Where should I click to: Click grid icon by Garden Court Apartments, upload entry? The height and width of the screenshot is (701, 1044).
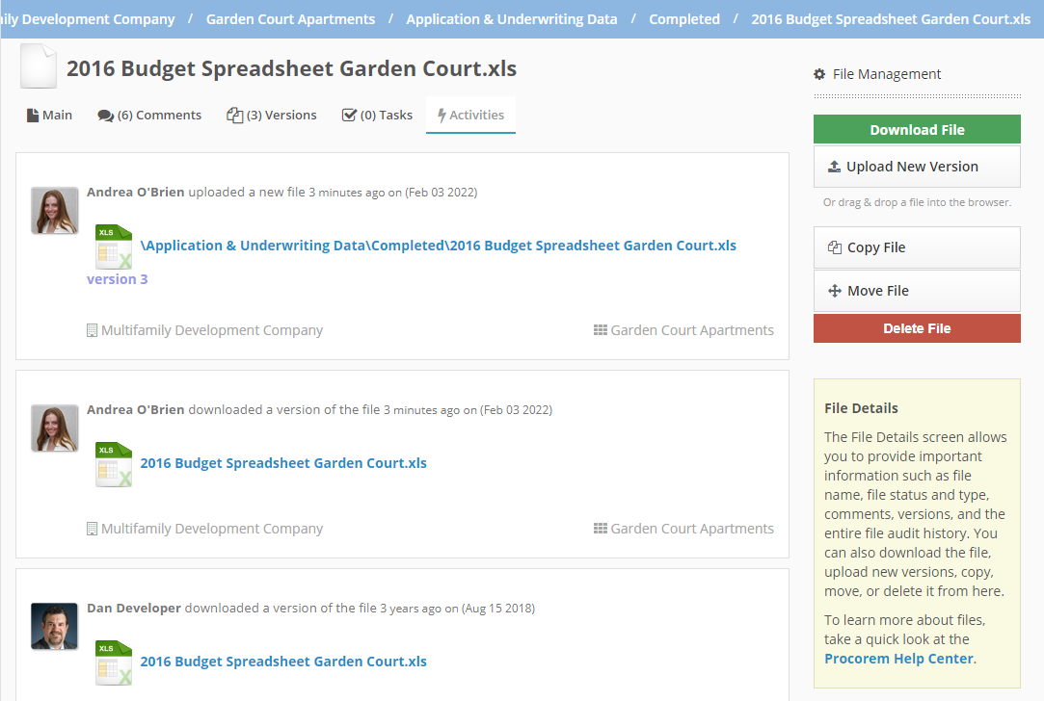[600, 330]
